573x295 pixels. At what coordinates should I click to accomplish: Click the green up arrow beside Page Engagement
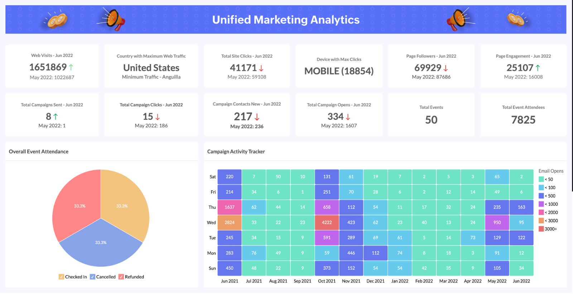click(x=538, y=68)
